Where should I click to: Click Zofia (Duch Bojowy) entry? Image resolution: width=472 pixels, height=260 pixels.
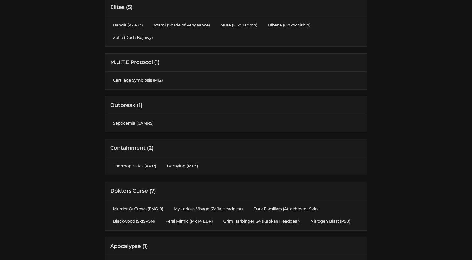tap(133, 38)
